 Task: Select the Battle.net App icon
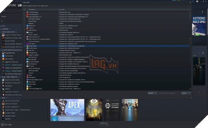point(27,26)
